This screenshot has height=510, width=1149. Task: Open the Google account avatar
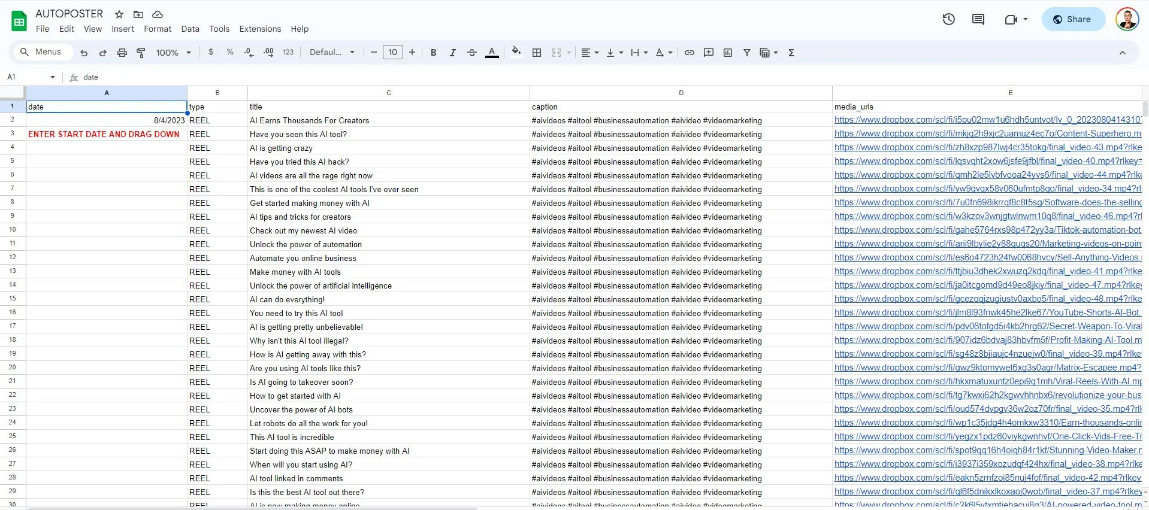click(1127, 19)
